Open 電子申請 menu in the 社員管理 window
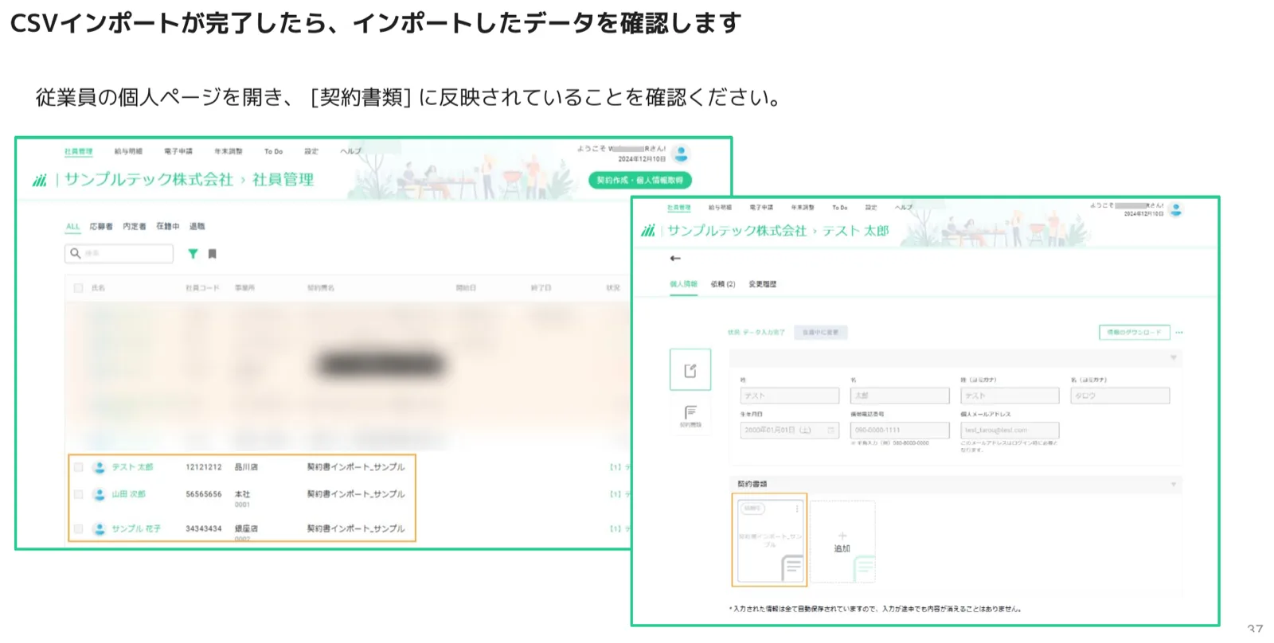 178,151
